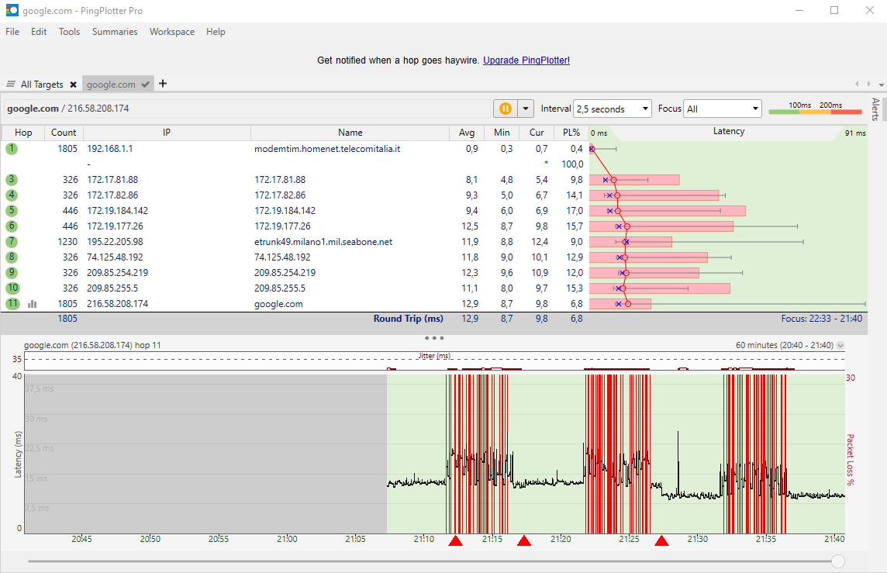Viewport: 887px width, 573px height.
Task: Open the Help menu
Action: [x=216, y=32]
